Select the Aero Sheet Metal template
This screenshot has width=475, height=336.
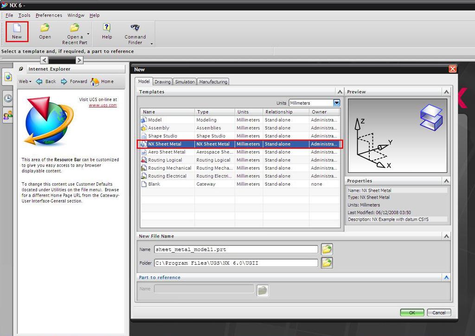(240, 152)
